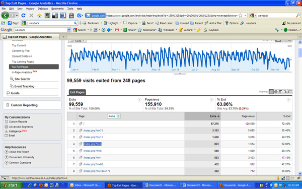
Task: Reload the page with the refresh icon
Action: tap(23, 16)
